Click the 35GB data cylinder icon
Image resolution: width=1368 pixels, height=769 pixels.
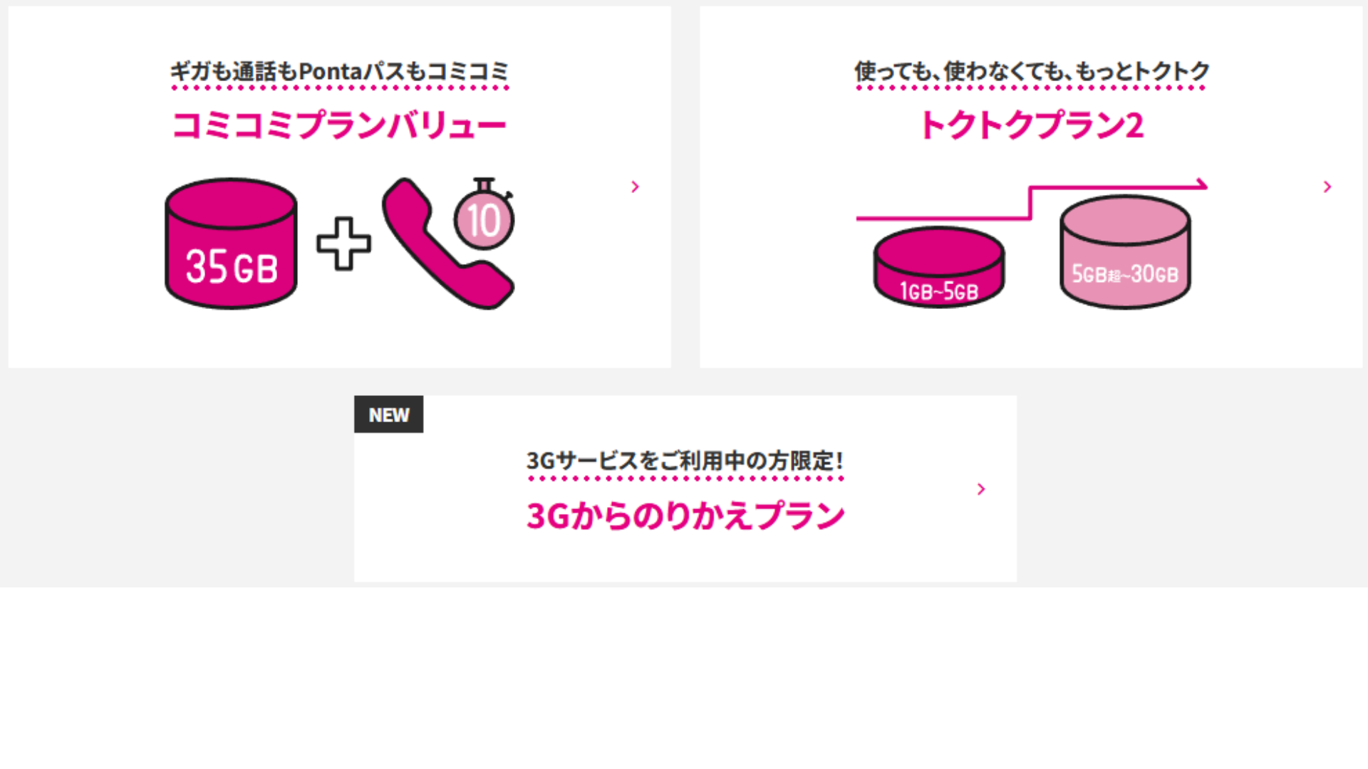point(231,244)
